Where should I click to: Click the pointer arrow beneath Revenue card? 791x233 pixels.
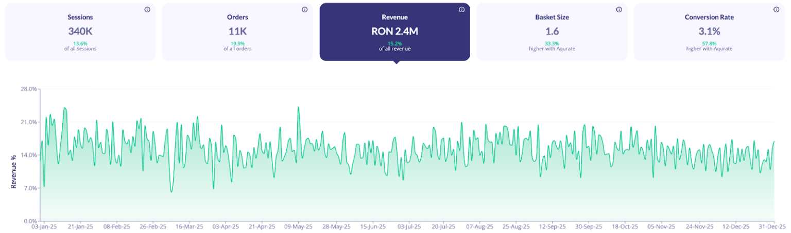point(395,62)
